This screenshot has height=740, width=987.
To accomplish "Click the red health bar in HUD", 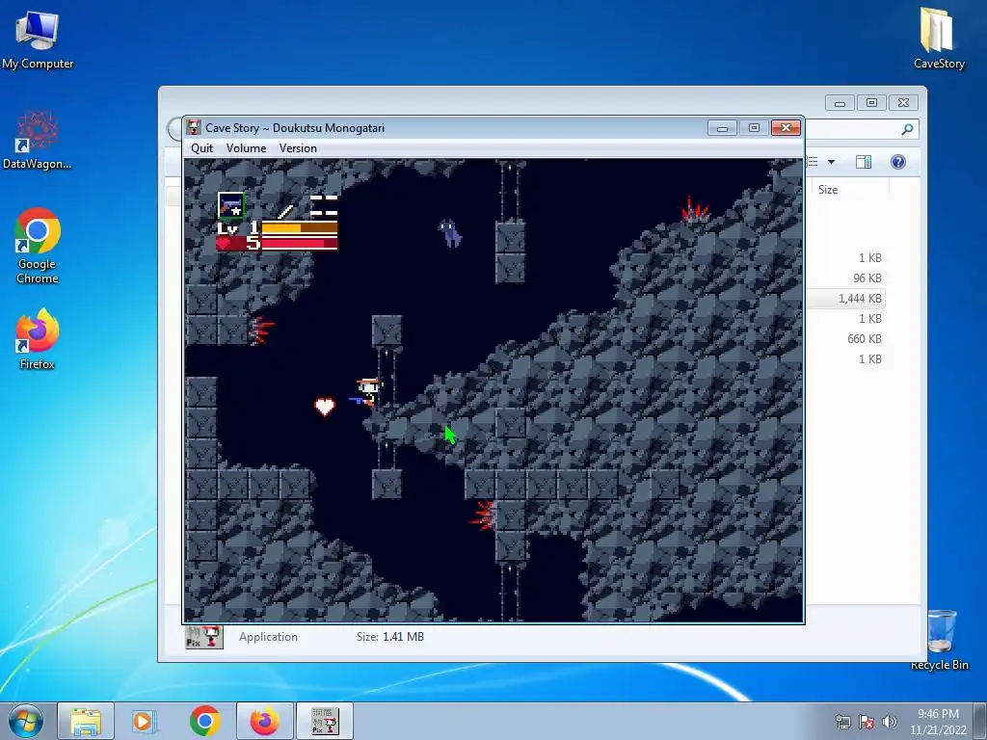I will (300, 243).
